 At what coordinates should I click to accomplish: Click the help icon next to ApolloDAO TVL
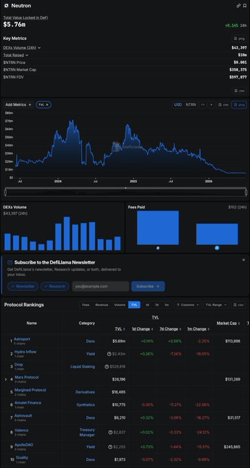(x=110, y=447)
